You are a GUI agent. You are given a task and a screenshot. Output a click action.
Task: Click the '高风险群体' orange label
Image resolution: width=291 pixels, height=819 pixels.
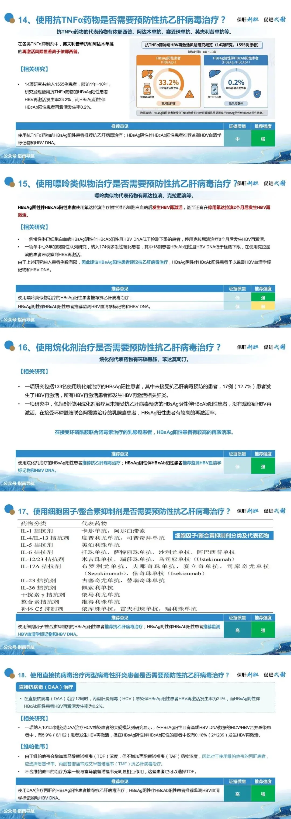168,103
